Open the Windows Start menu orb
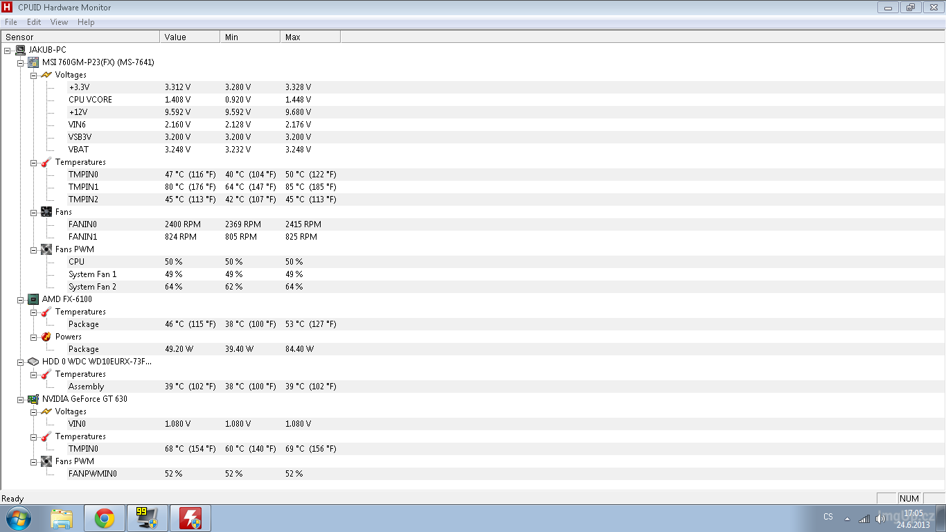 (x=18, y=518)
